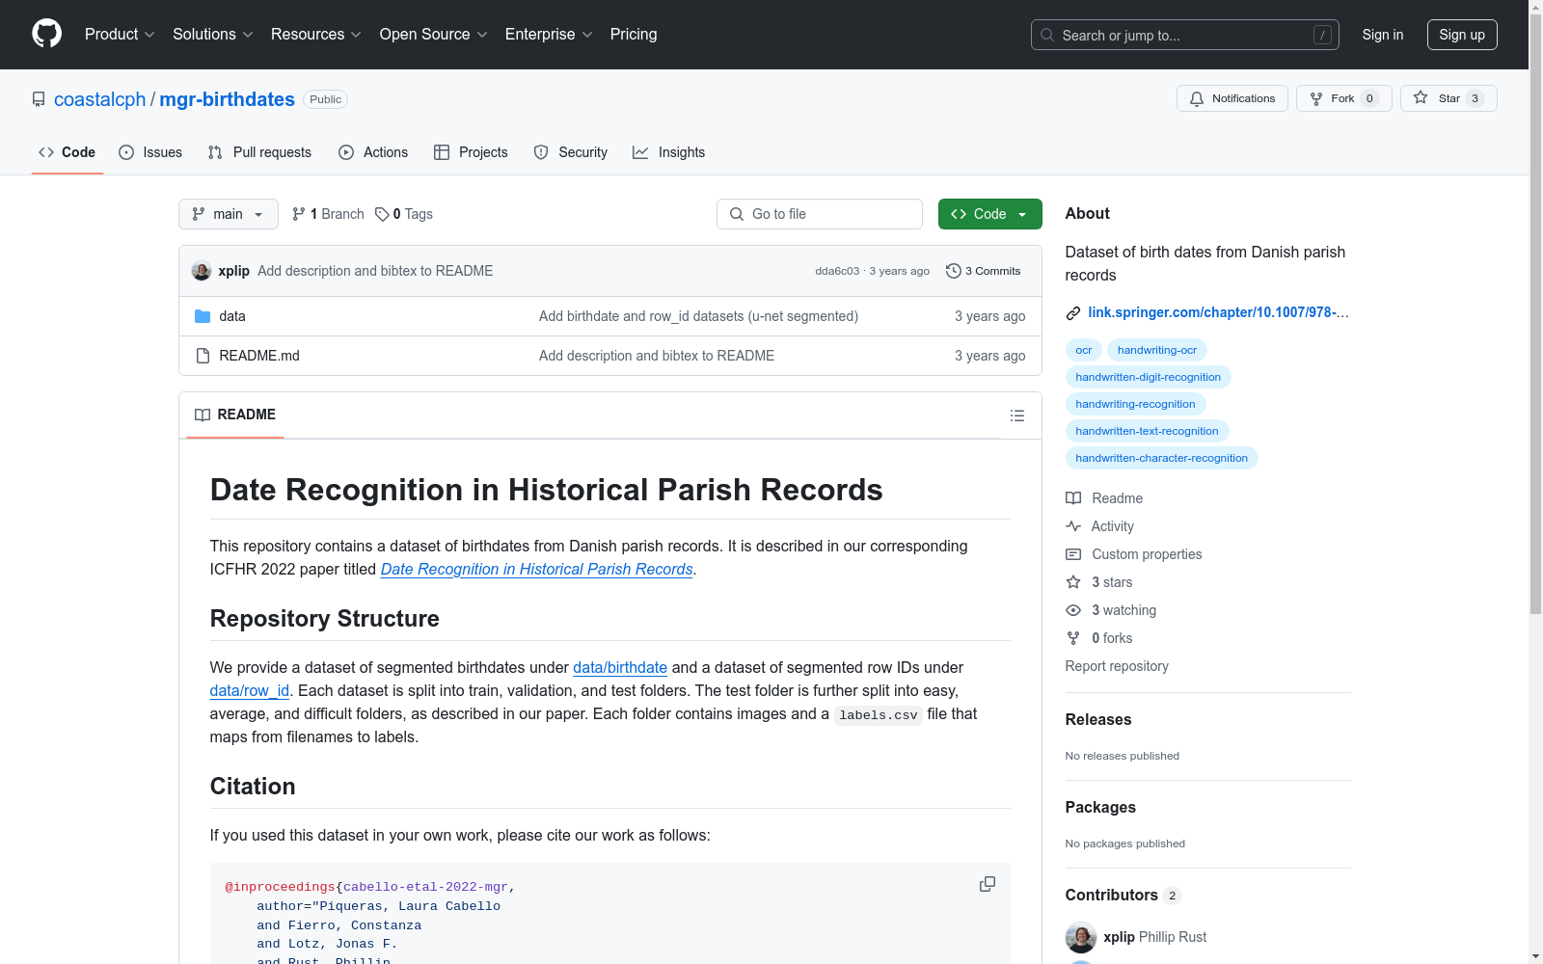The height and width of the screenshot is (964, 1543).
Task: Click the pulse icon next to Activity
Action: pyautogui.click(x=1073, y=526)
